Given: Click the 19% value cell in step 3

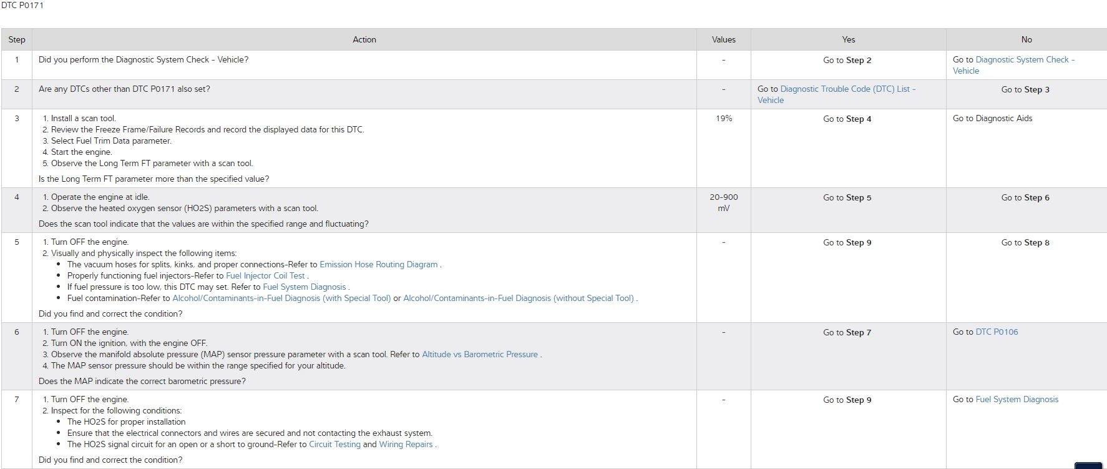Looking at the screenshot, I should 724,119.
